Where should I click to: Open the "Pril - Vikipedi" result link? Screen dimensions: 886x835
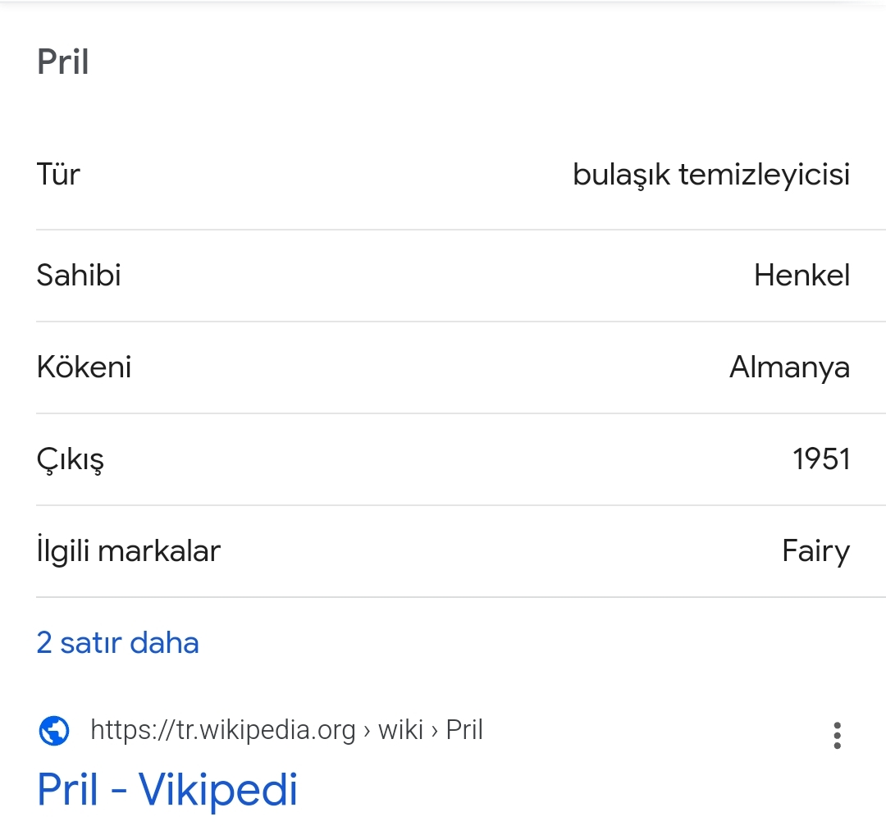click(x=167, y=788)
